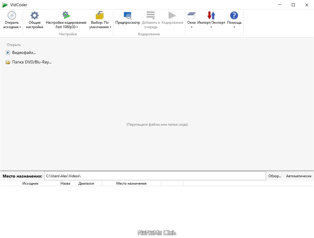Image resolution: width=314 pixels, height=238 pixels.
Task: Open the Preview magnifier icon
Action: point(128,15)
